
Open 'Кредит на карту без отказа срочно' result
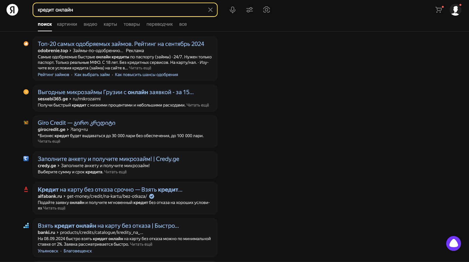point(110,190)
